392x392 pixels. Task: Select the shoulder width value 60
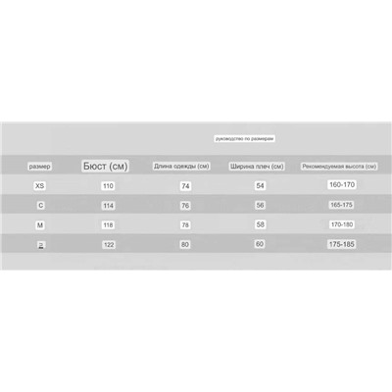click(260, 244)
